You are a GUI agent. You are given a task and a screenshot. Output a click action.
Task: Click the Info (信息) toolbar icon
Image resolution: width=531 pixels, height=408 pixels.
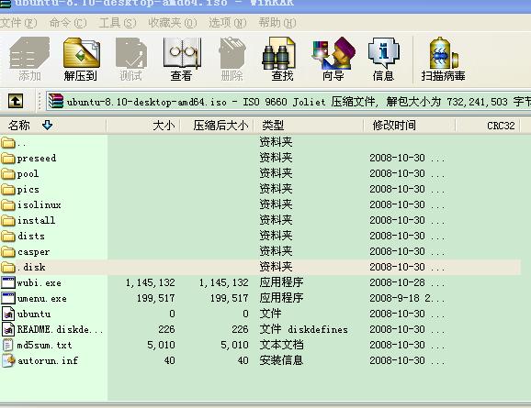[384, 53]
